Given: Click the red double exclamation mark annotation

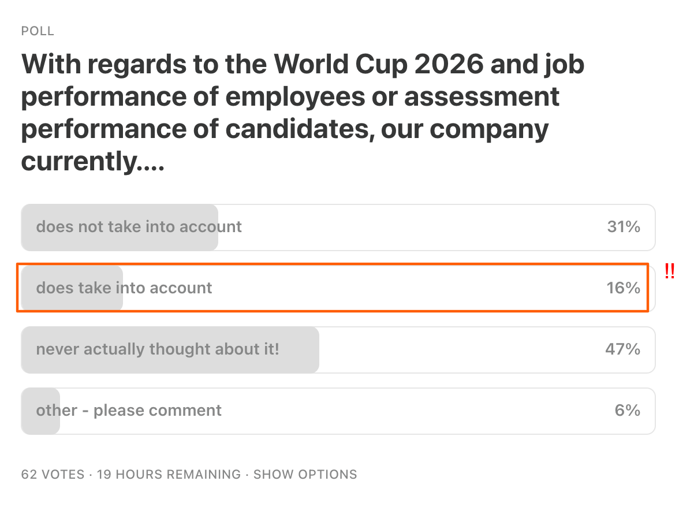Looking at the screenshot, I should point(670,271).
